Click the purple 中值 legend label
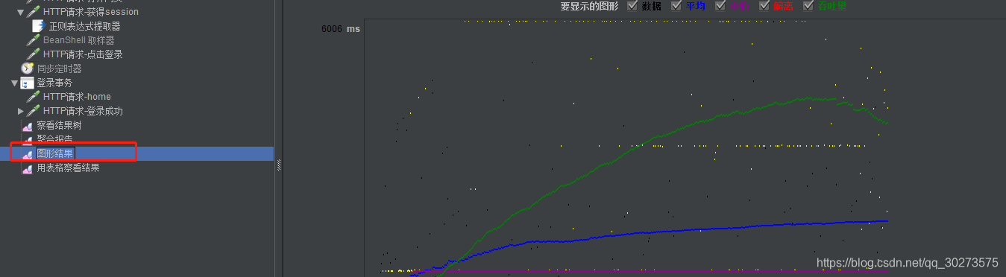1006x277 pixels. tap(739, 6)
